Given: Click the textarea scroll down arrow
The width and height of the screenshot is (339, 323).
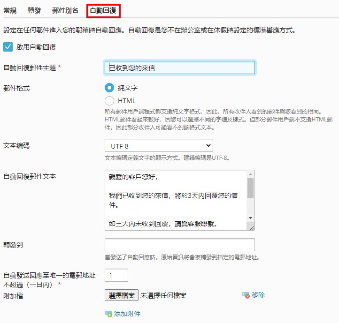Looking at the screenshot, I should coord(250,218).
